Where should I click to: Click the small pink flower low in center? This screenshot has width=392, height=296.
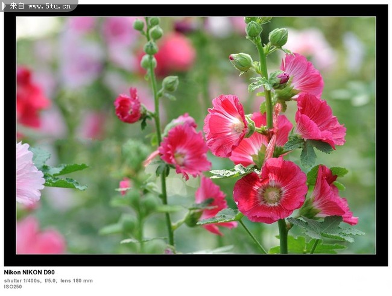coord(212,202)
